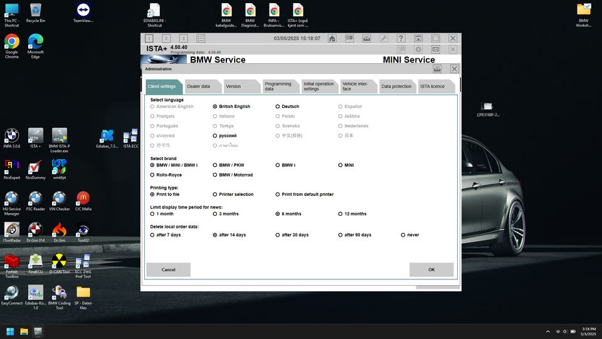Delete order data after 90 days
Image resolution: width=602 pixels, height=339 pixels.
[340, 235]
